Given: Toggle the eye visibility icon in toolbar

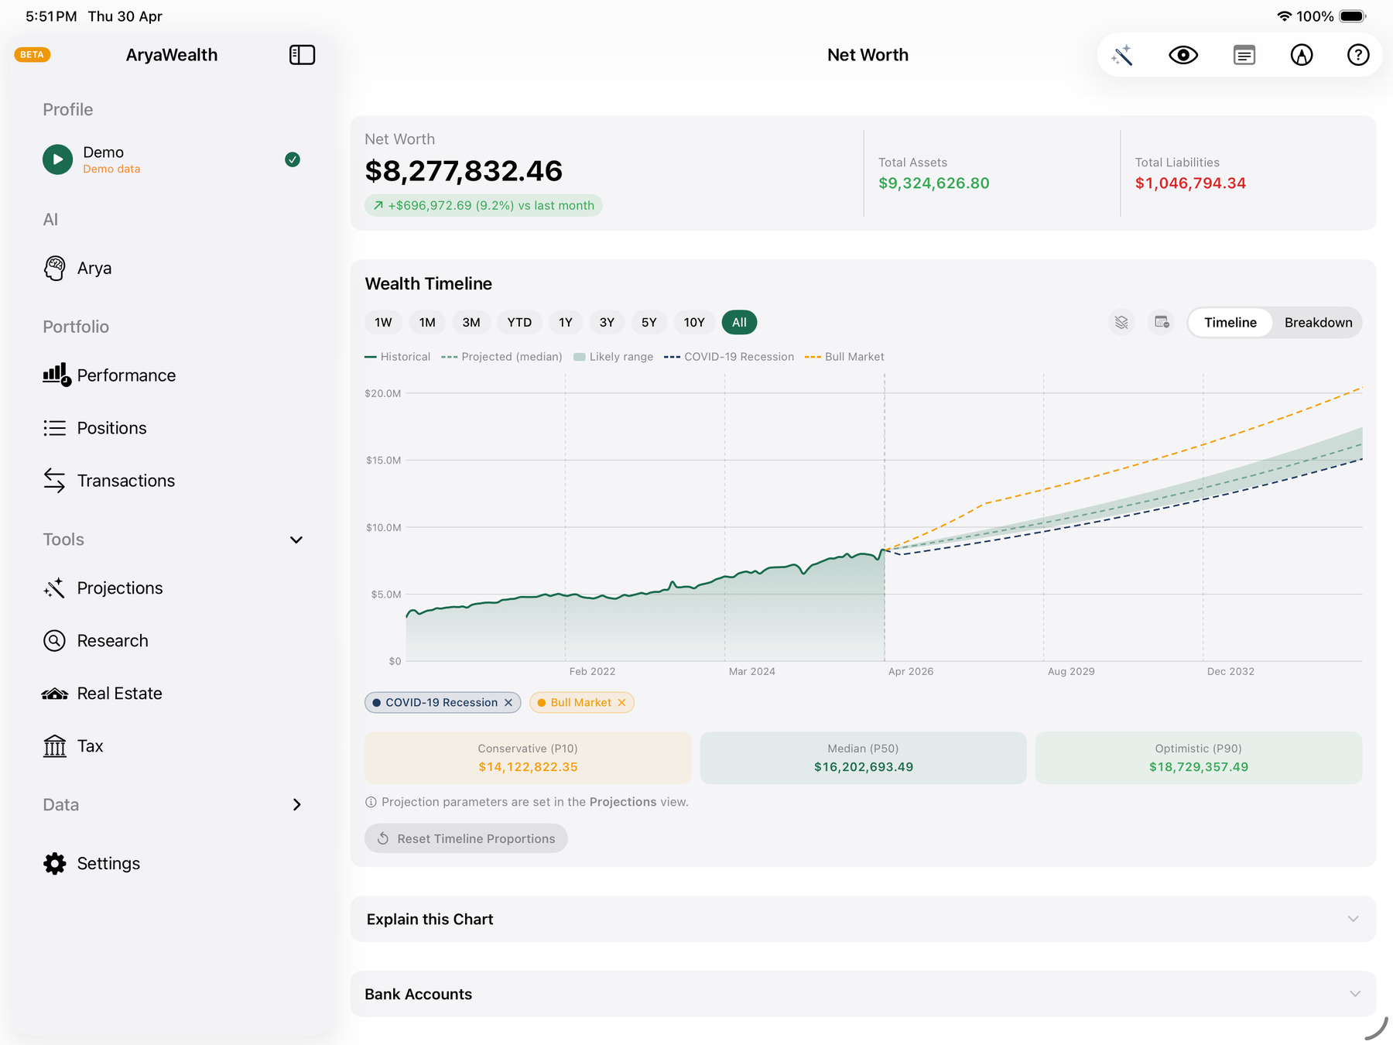Looking at the screenshot, I should coord(1183,55).
